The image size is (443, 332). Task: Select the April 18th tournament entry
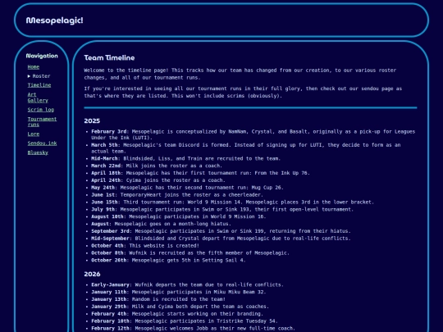[200, 173]
